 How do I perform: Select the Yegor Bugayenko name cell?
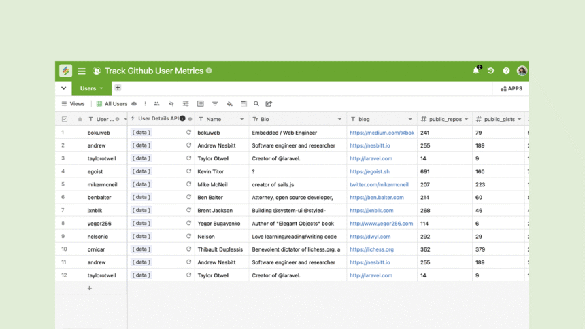click(x=222, y=223)
